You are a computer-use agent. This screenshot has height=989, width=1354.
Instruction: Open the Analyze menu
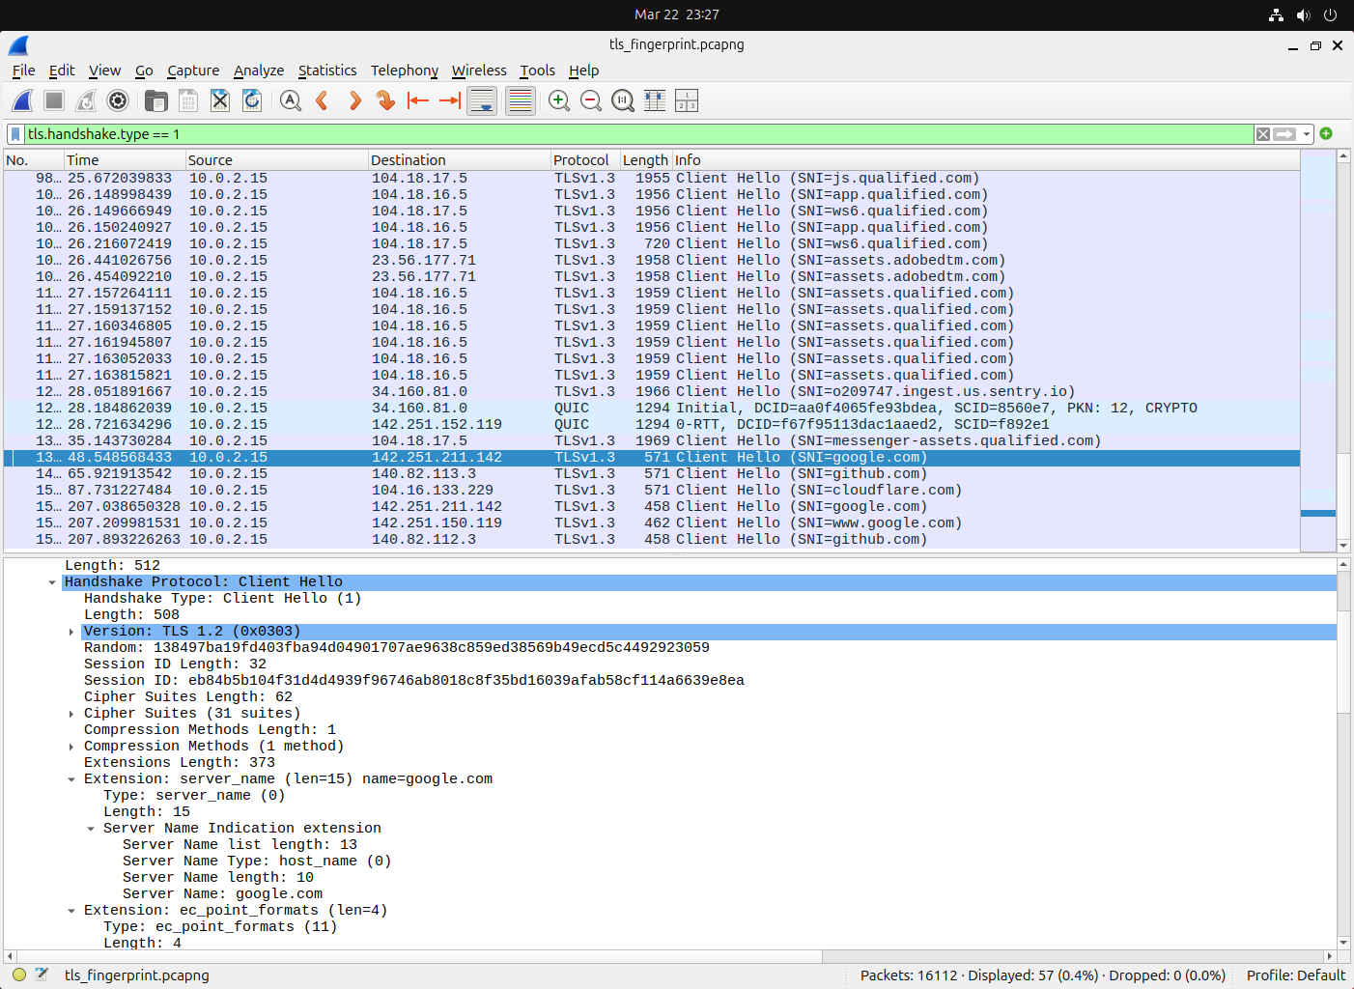[x=259, y=71]
